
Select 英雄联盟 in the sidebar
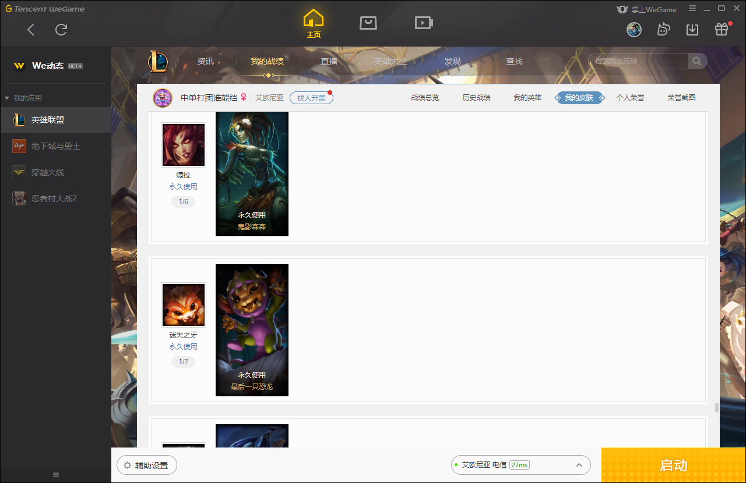pos(55,120)
